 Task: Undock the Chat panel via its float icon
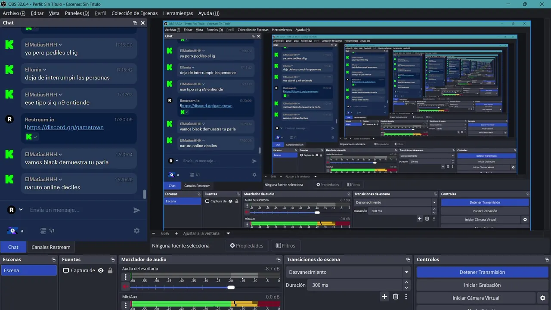(x=135, y=23)
